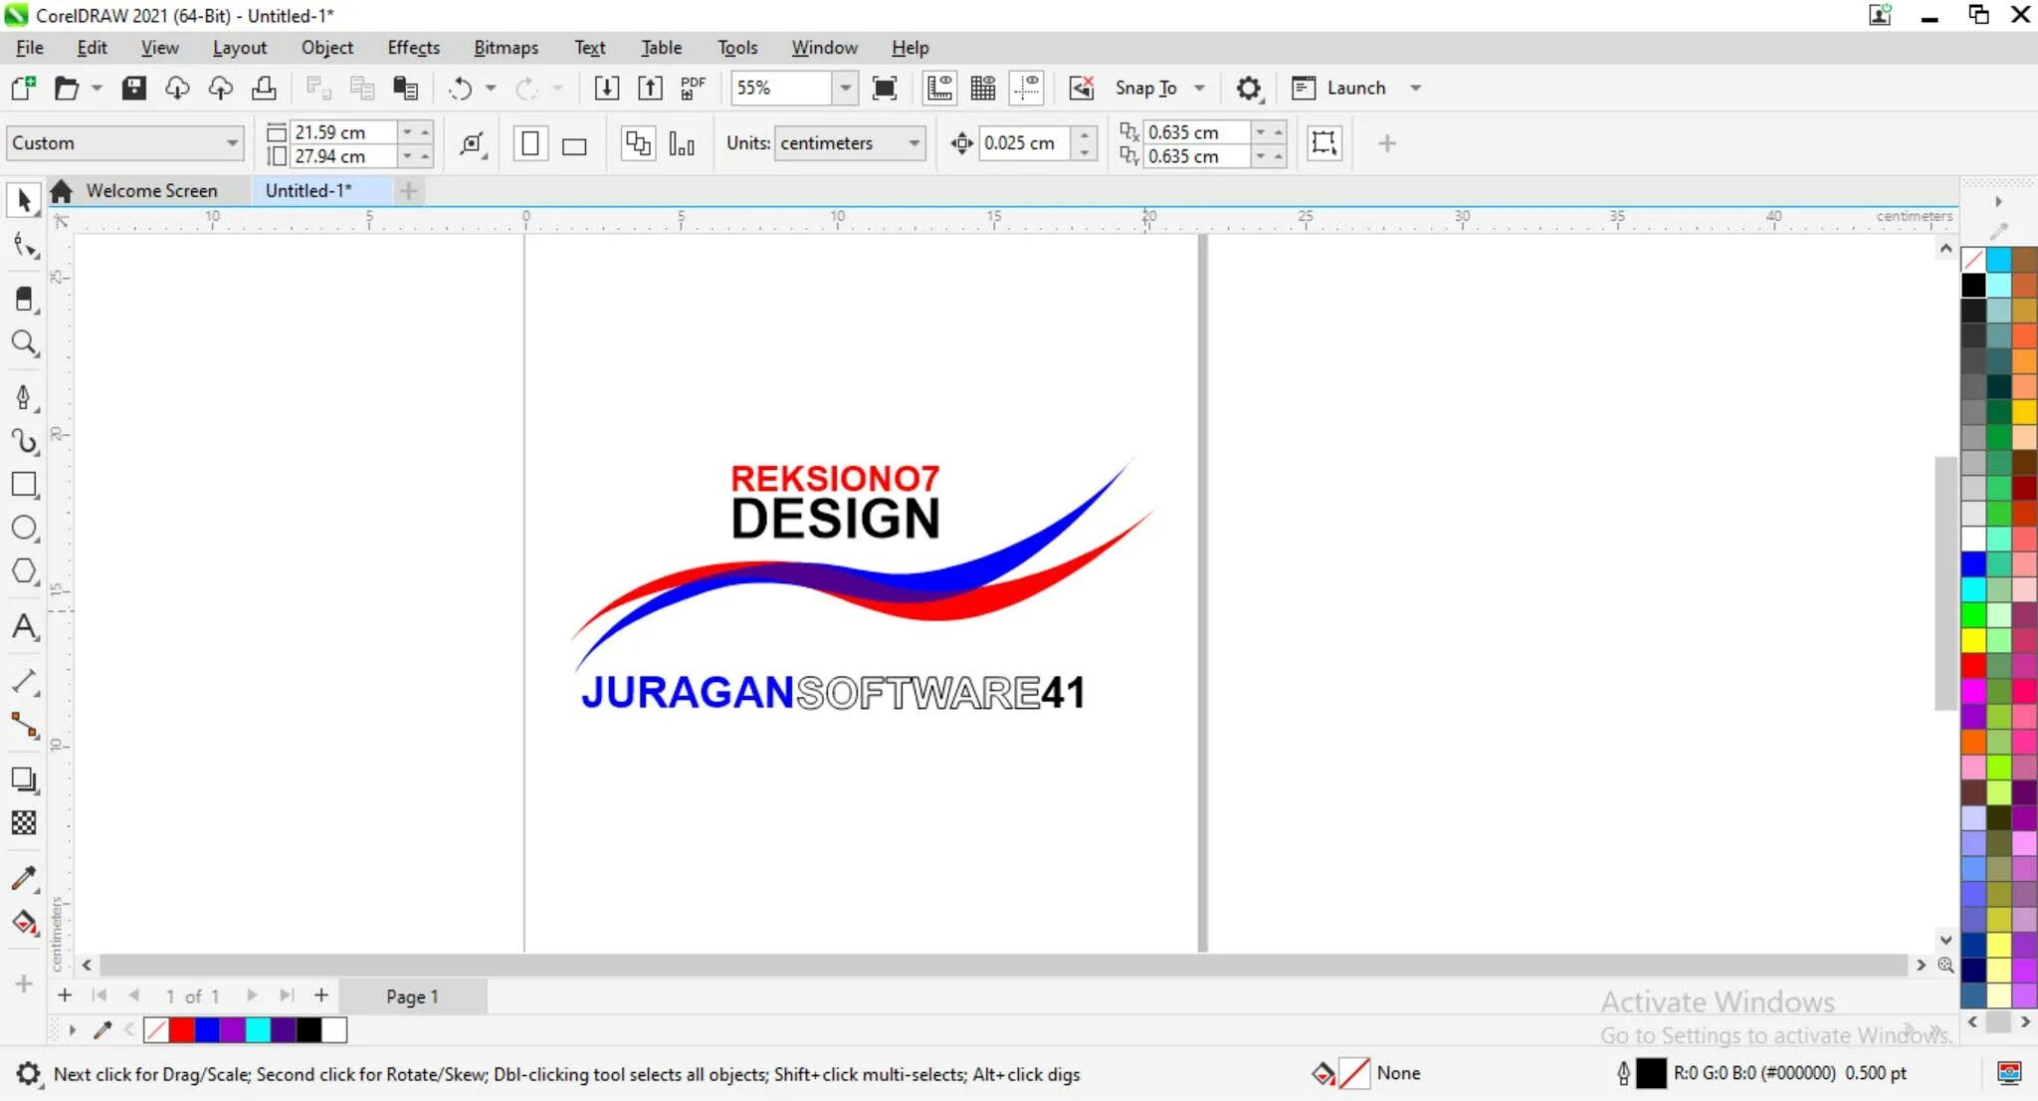Click the Full-screen preview icon
This screenshot has width=2038, height=1101.
click(x=884, y=88)
